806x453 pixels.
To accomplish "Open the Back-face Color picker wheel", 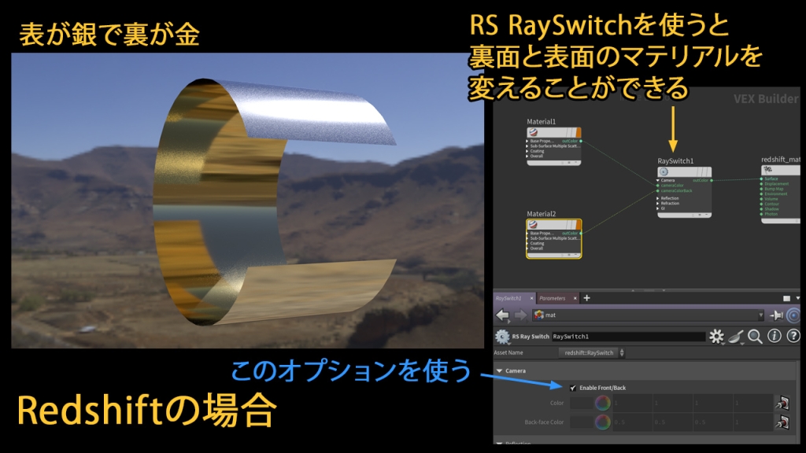I will coord(602,422).
